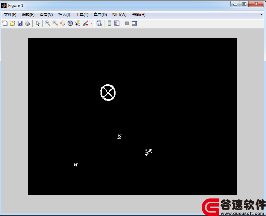Open file using folder toolbar icon
266x216 pixels.
pyautogui.click(x=12, y=23)
